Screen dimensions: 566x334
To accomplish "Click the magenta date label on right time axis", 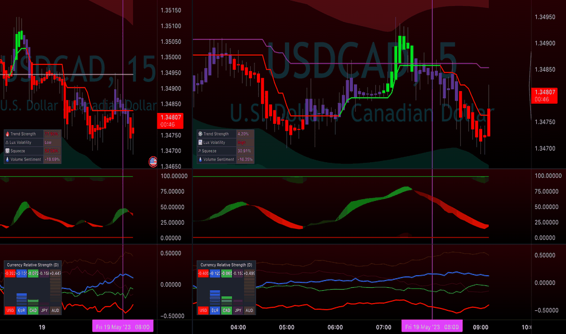I will tap(432, 327).
